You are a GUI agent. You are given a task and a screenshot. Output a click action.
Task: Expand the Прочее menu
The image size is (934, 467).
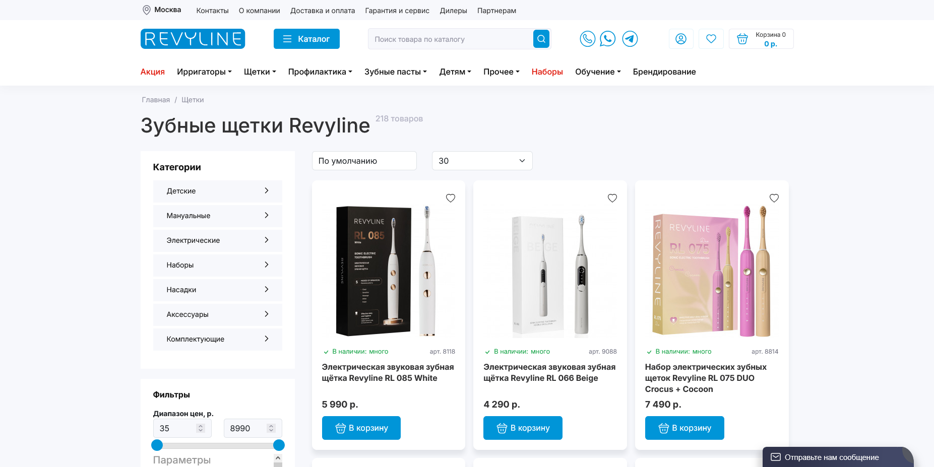point(502,72)
